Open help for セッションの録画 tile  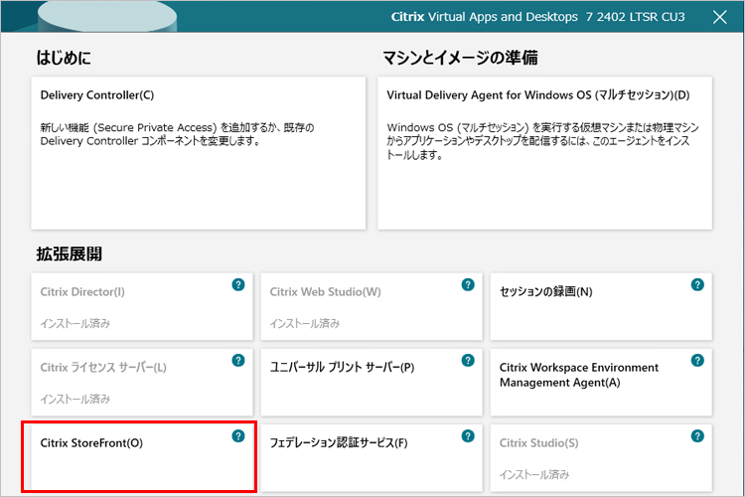tap(697, 285)
